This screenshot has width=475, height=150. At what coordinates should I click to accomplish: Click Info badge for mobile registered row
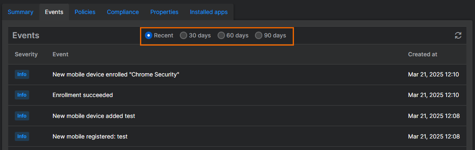22,137
